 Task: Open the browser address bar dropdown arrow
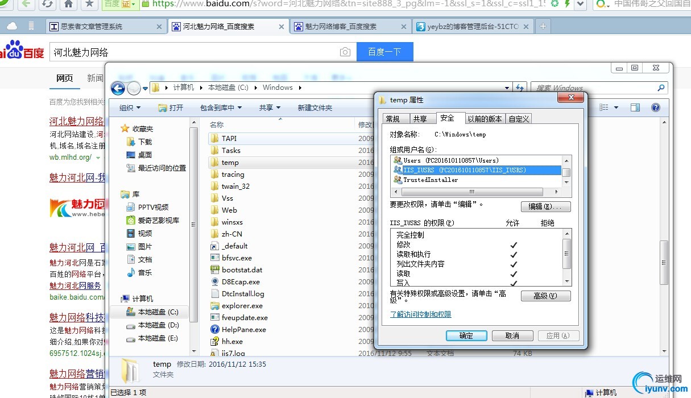[581, 4]
